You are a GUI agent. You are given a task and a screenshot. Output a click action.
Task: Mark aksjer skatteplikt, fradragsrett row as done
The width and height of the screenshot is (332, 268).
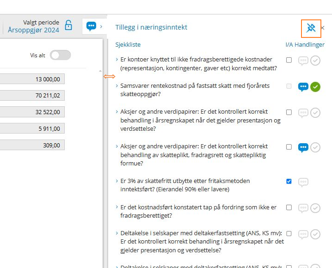point(315,147)
